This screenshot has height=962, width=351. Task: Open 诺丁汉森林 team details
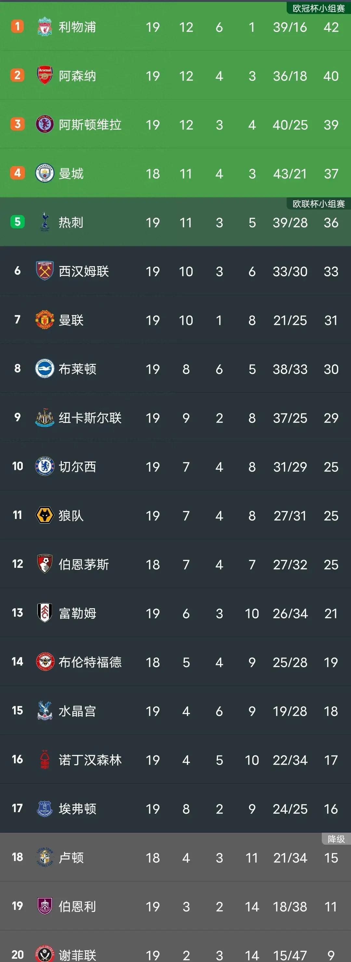(x=90, y=760)
